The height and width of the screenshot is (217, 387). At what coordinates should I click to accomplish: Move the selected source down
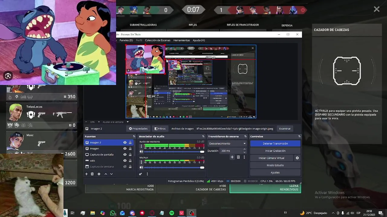tap(111, 174)
